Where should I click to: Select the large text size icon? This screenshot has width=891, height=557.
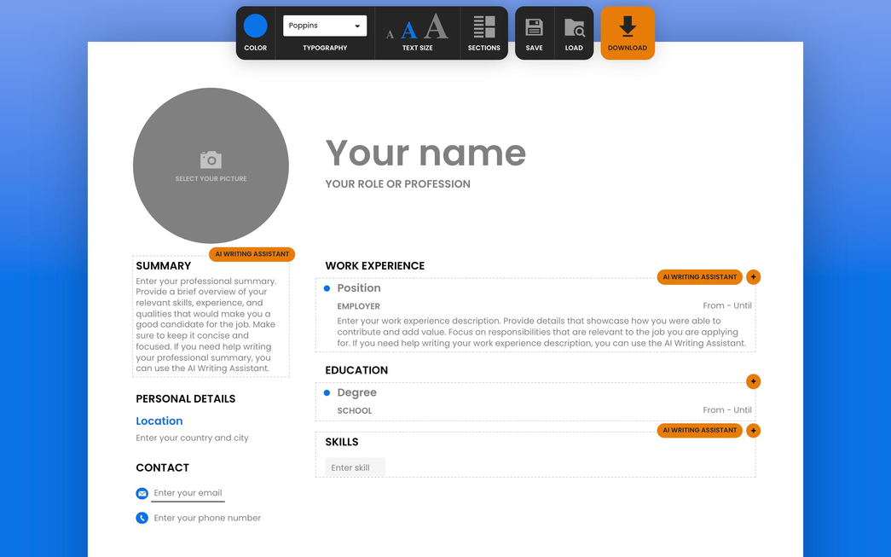[x=436, y=26]
